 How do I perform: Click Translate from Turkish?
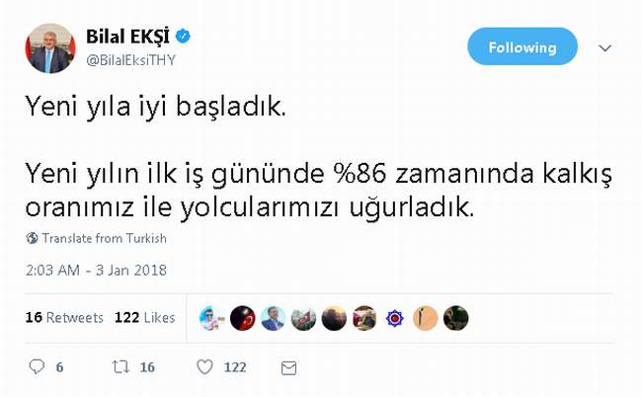point(105,238)
